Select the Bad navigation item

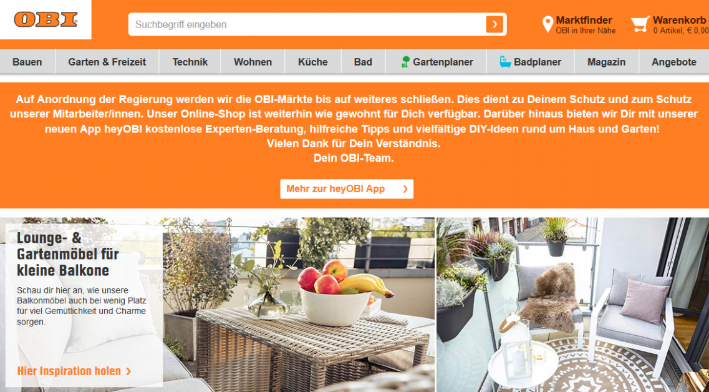click(x=363, y=62)
